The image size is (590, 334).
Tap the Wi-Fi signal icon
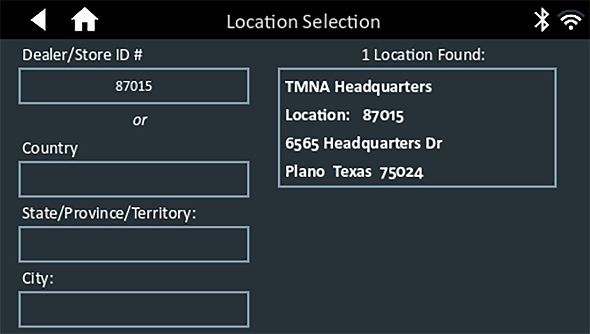pyautogui.click(x=571, y=21)
